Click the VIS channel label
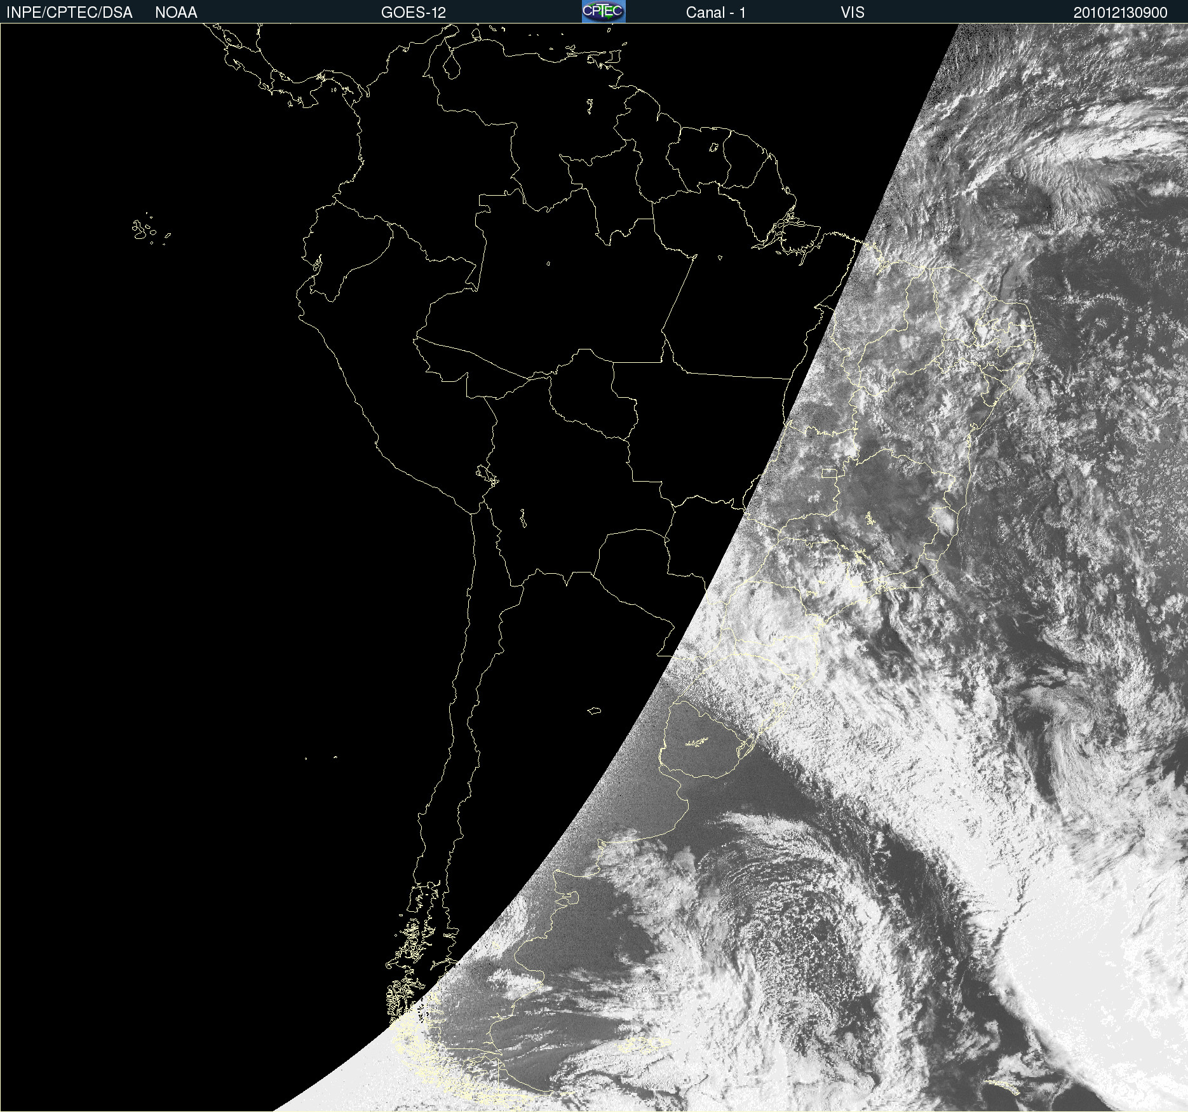This screenshot has height=1112, width=1188. [853, 12]
